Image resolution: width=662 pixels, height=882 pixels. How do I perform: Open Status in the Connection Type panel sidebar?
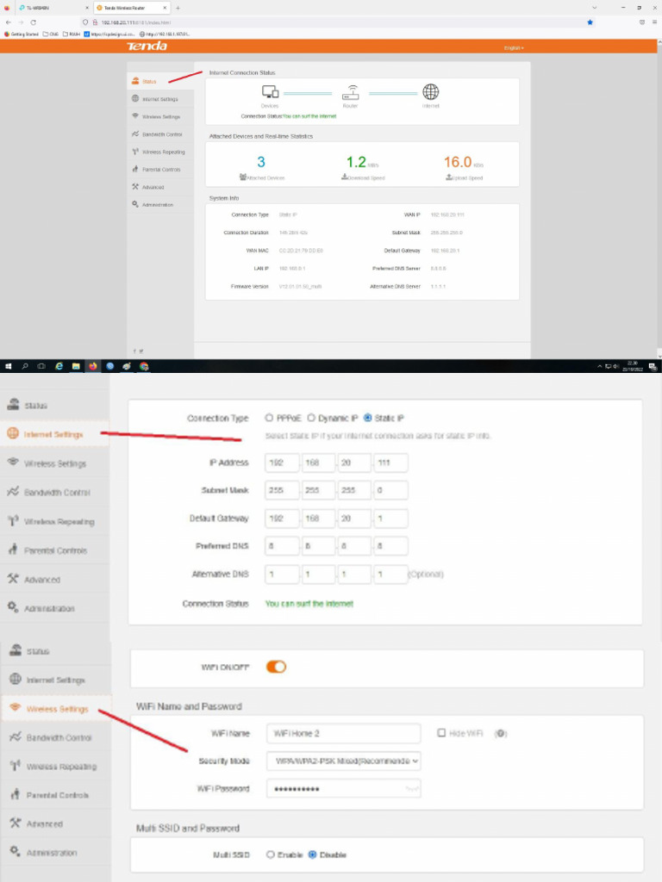point(54,406)
